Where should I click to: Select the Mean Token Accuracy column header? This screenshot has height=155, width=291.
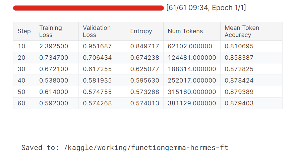[x=242, y=31]
